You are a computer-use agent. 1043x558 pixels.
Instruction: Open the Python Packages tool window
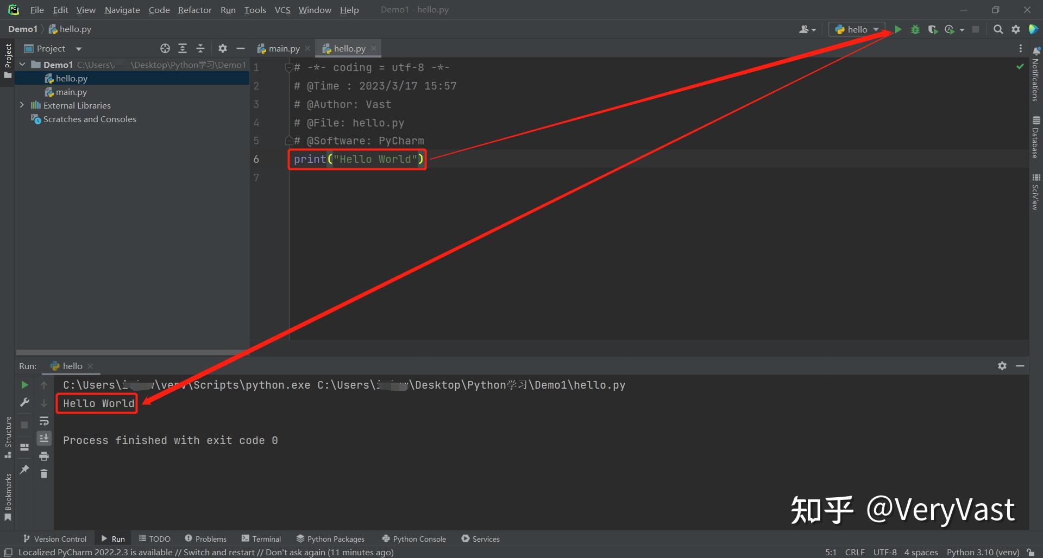330,538
